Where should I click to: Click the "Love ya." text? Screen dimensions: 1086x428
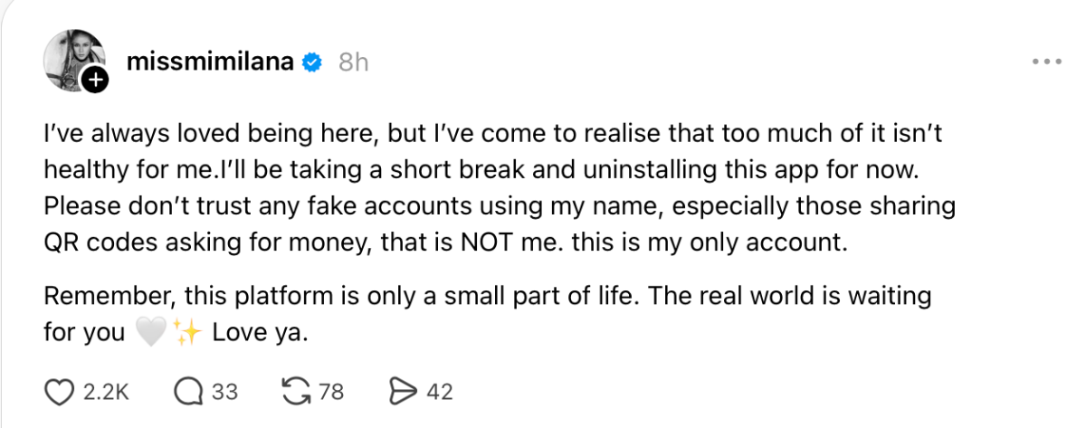(261, 333)
